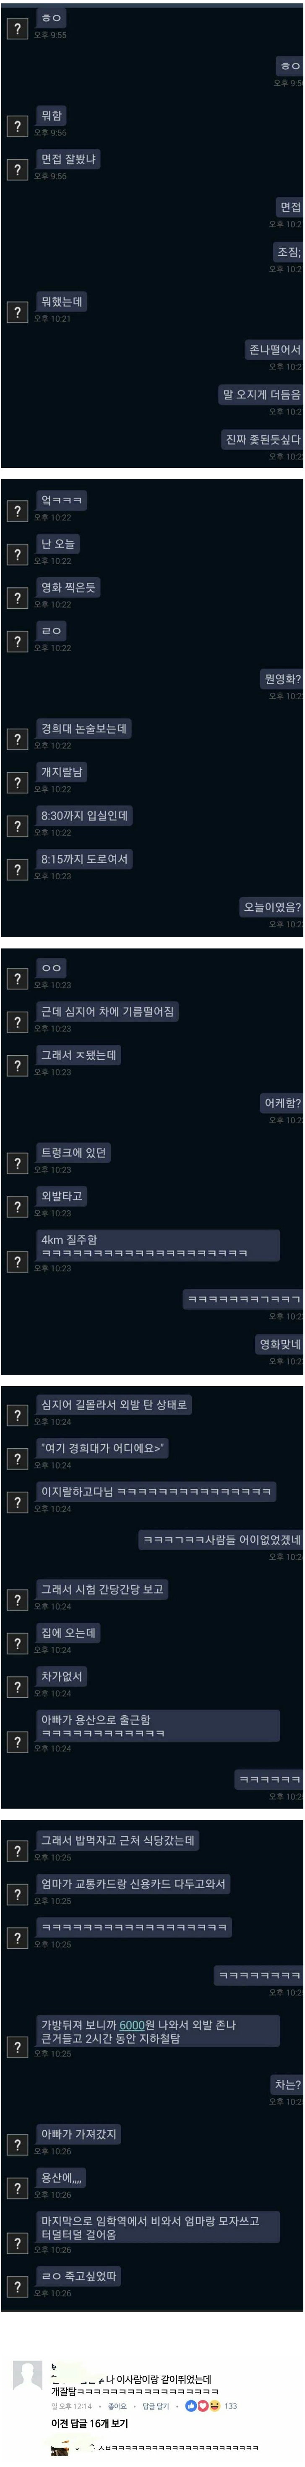Select the '8:30까지 입실인데' message bubble
The width and height of the screenshot is (305, 2467).
point(84,815)
